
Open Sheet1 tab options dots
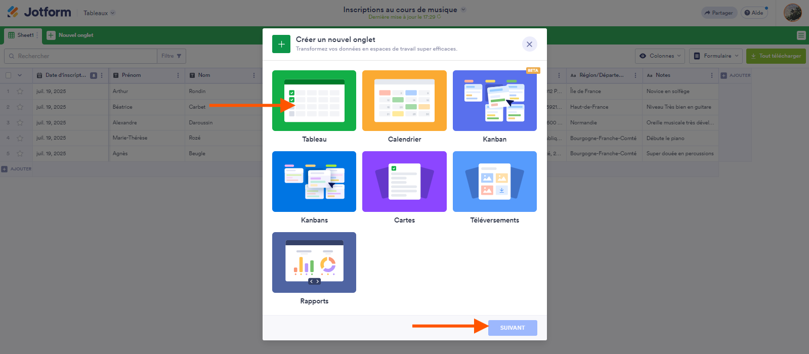click(x=37, y=35)
